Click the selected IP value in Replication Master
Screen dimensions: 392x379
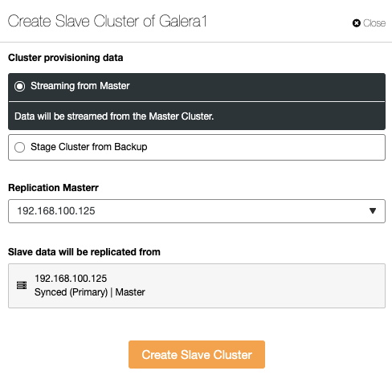coord(56,211)
